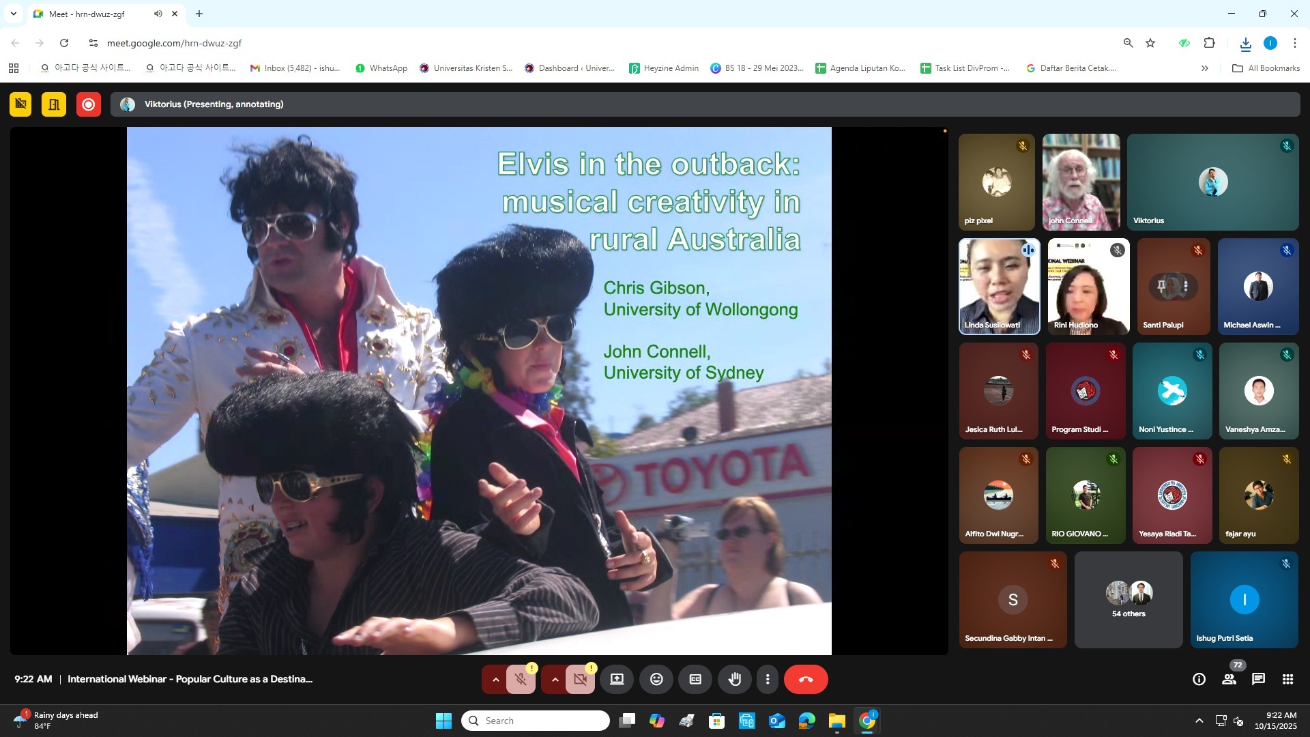Click the 54 others participants tile

pyautogui.click(x=1129, y=600)
